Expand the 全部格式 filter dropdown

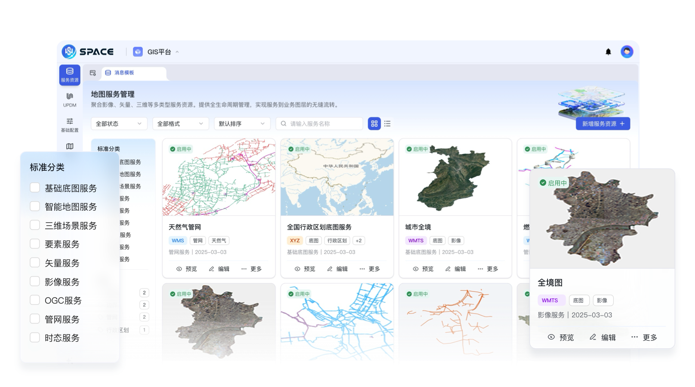[180, 123]
